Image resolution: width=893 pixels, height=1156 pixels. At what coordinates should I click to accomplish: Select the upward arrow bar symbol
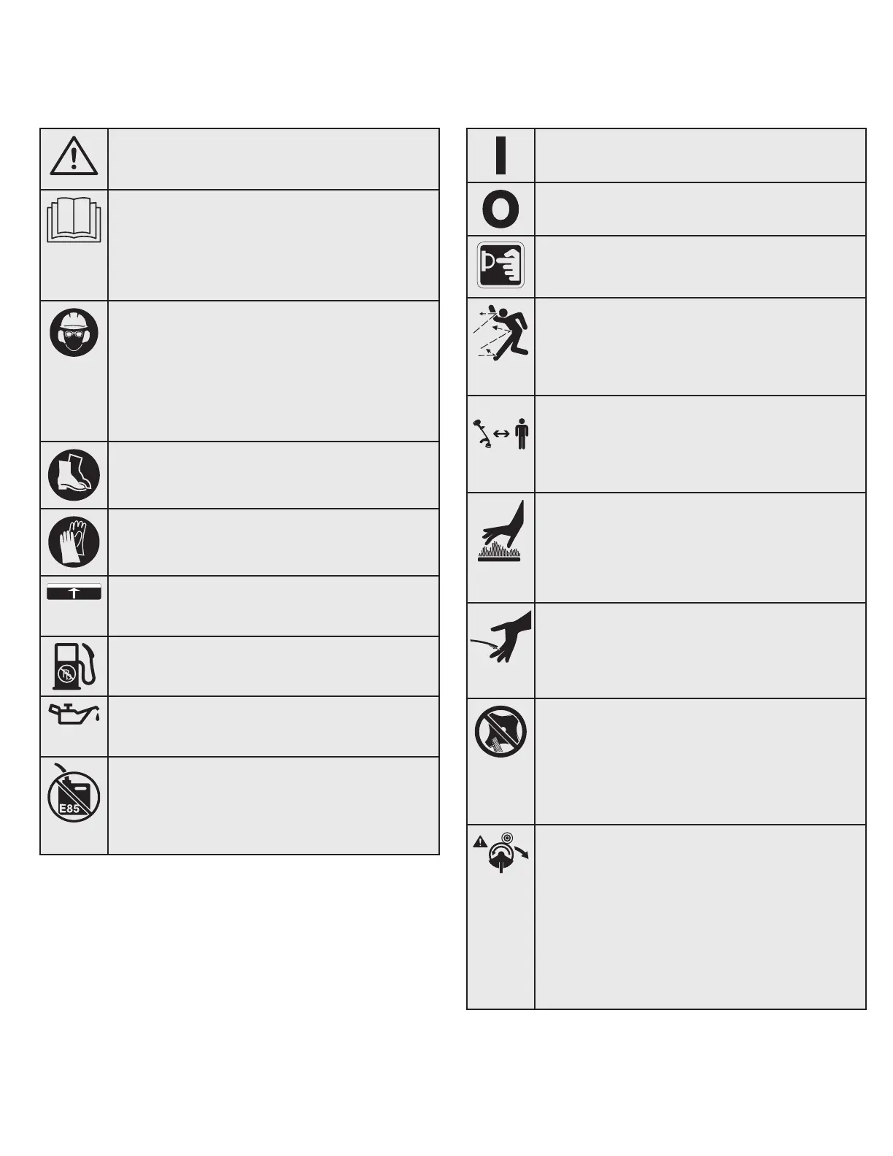74,592
